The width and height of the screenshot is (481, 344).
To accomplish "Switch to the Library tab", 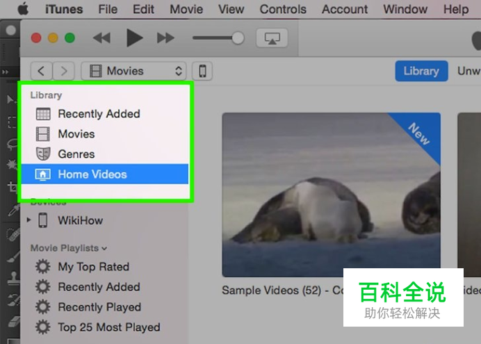I will pos(421,71).
